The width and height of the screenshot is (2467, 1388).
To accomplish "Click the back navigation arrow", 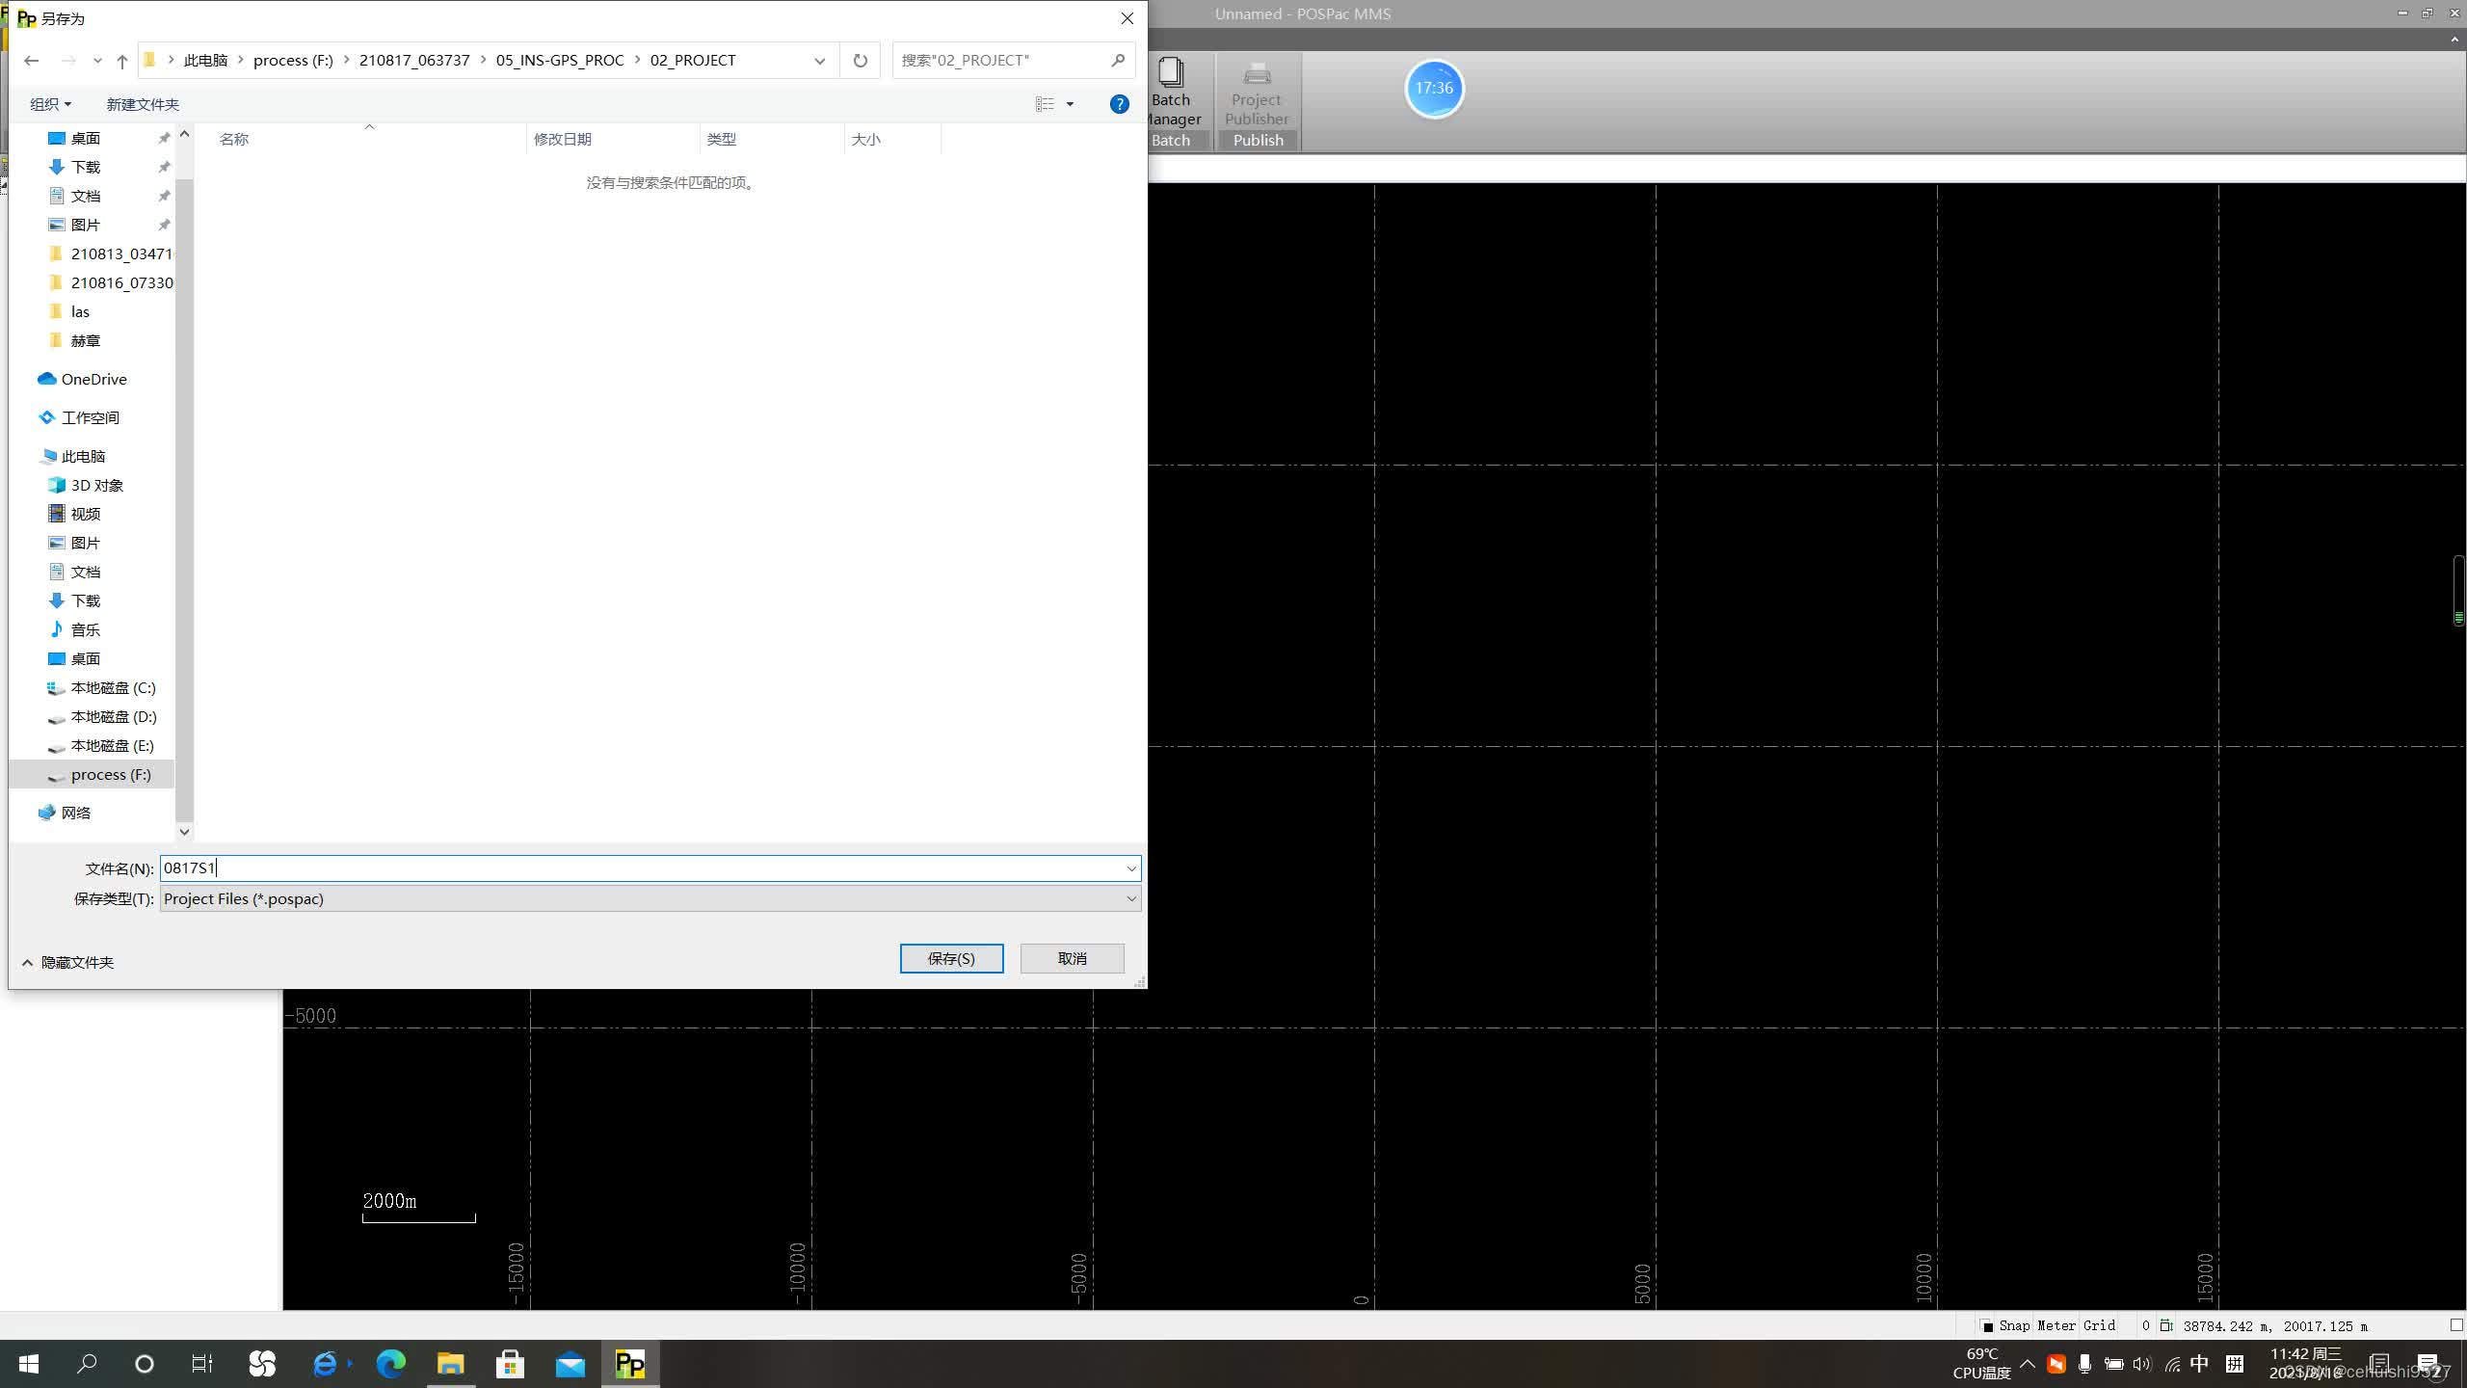I will [32, 61].
